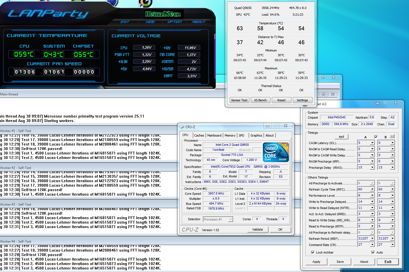Open CAS# Latency (tCL) dropdown in column B
The height and width of the screenshot is (272, 409).
(392, 143)
